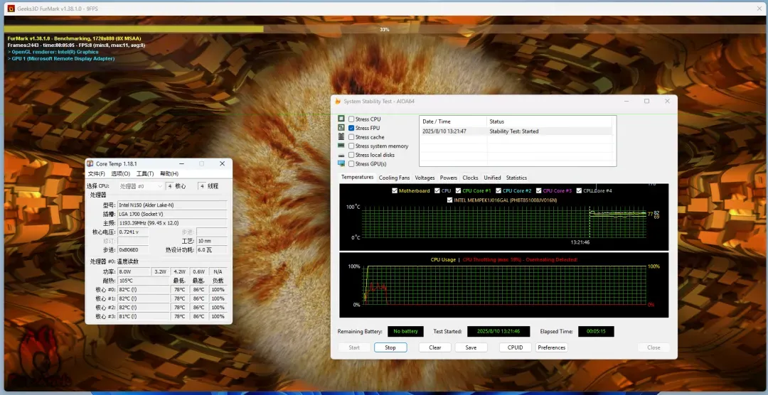
Task: Uncheck the Stress FPU checkbox
Action: 351,128
